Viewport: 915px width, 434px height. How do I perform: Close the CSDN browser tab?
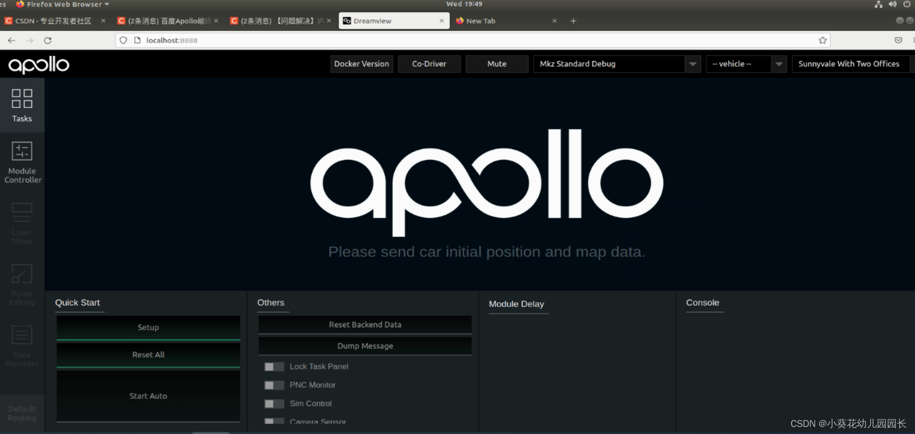point(103,21)
